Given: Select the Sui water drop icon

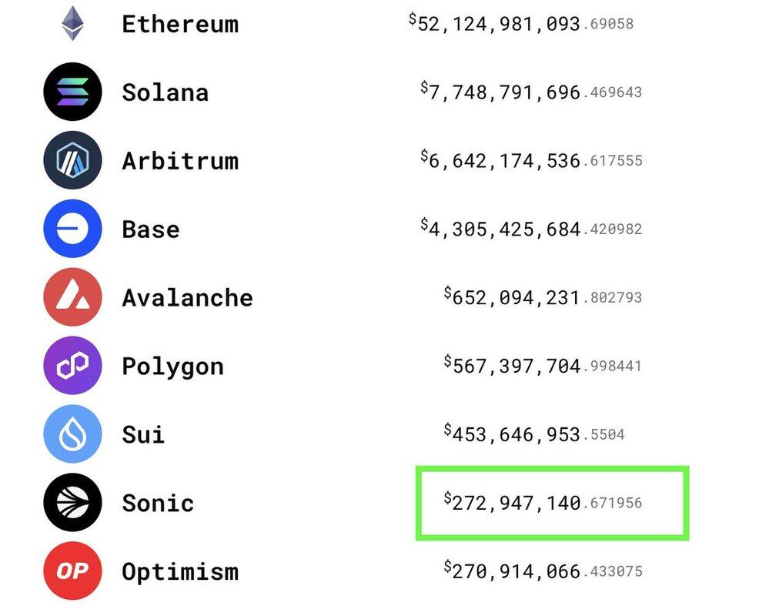Looking at the screenshot, I should tap(72, 434).
